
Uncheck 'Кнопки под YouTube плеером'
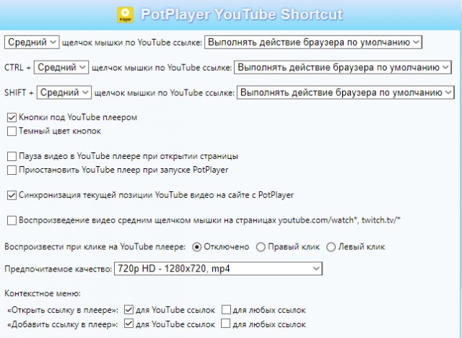pos(12,118)
